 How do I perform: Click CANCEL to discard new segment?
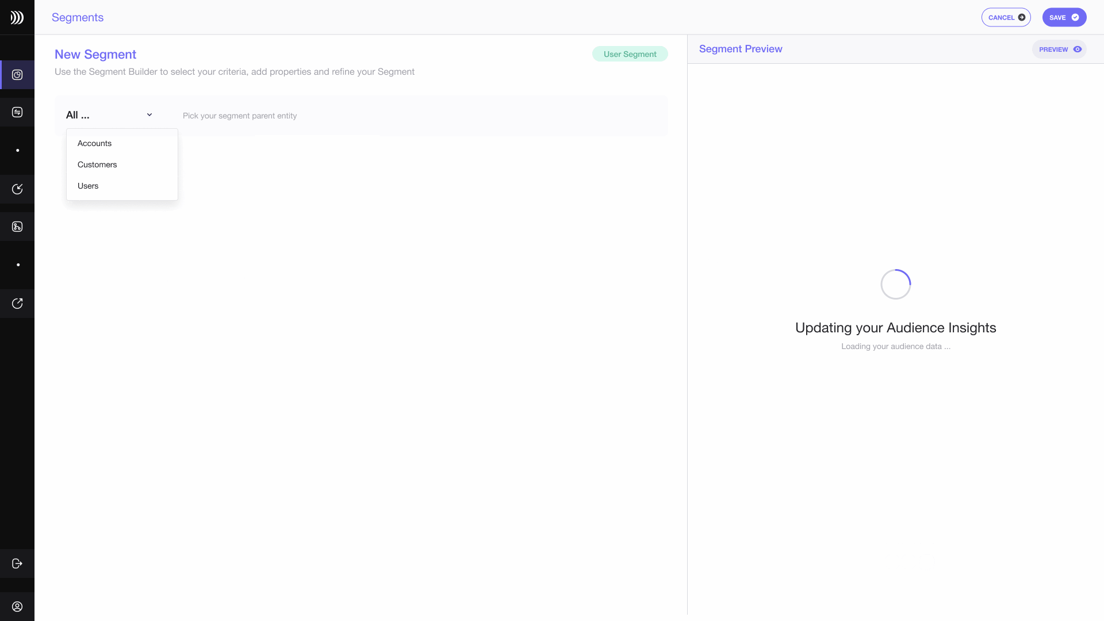pos(1006,17)
